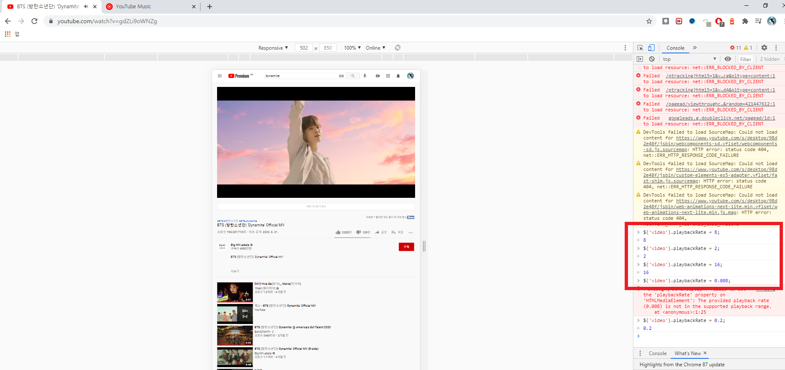Image resolution: width=785 pixels, height=370 pixels.
Task: Open America's Got Talent Dynamite thumbnail
Action: (x=235, y=335)
